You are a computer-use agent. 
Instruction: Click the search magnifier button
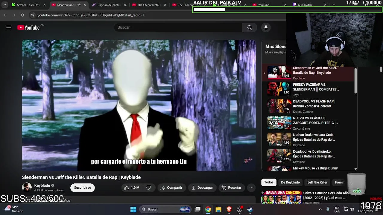pos(250,27)
